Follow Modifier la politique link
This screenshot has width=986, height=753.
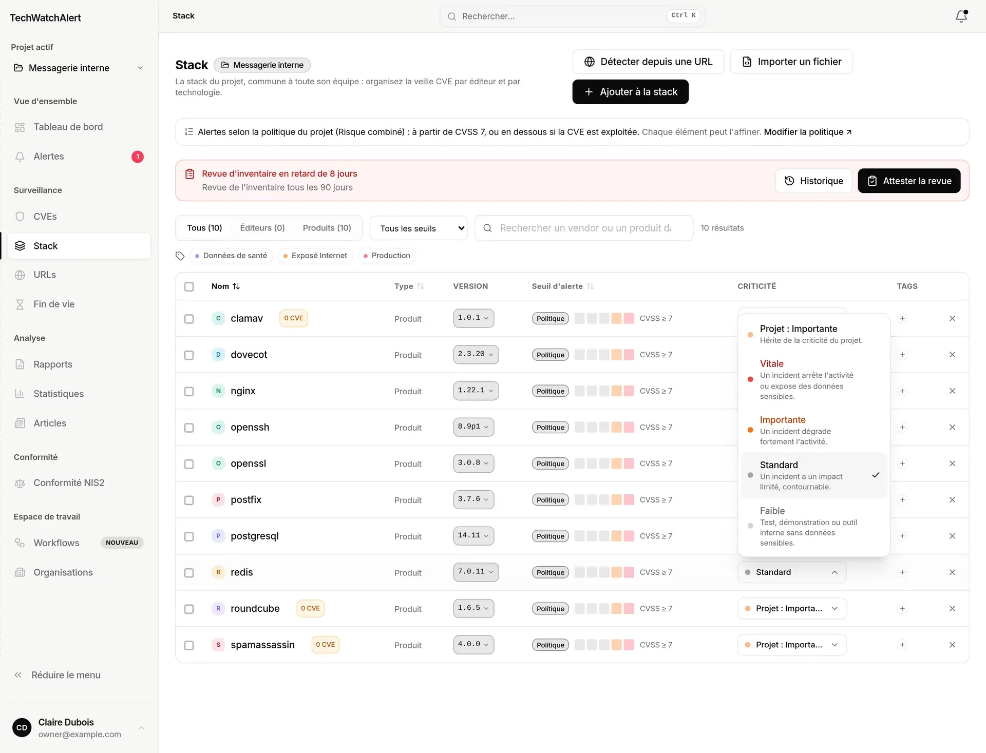(808, 132)
